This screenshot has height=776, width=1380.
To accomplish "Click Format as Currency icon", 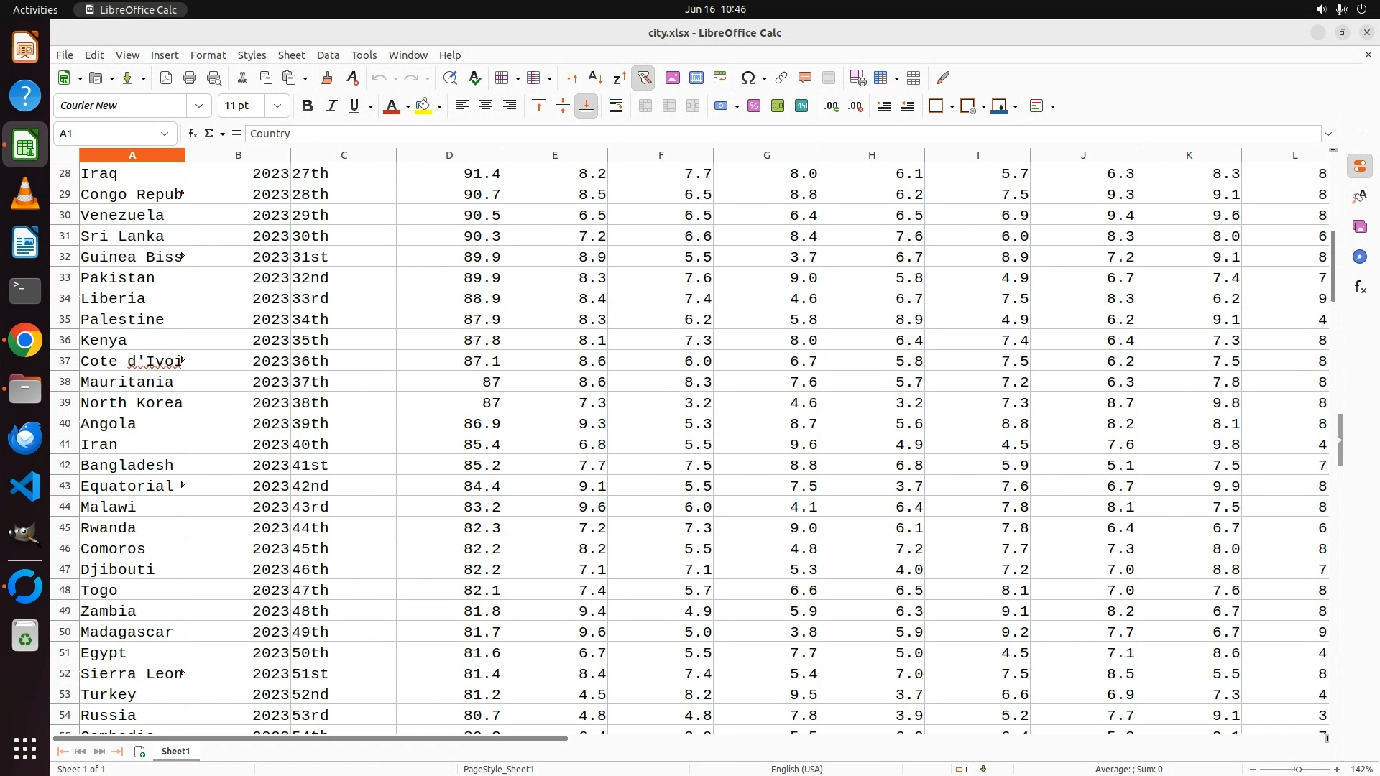I will (721, 106).
